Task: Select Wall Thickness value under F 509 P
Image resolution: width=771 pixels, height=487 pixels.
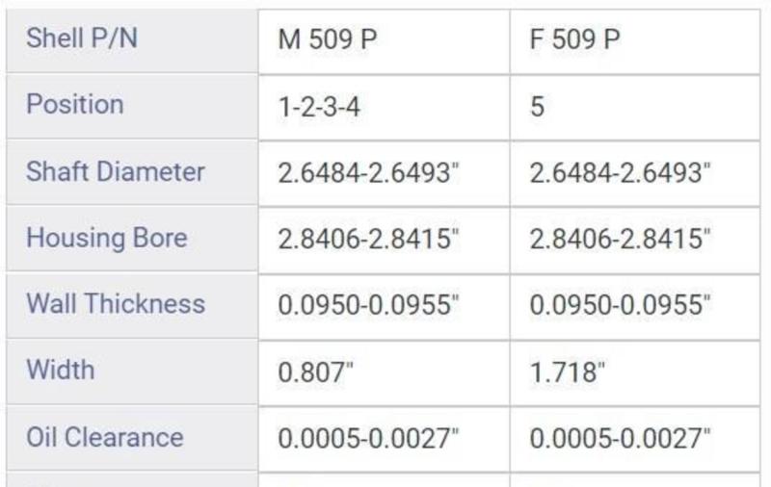Action: click(620, 305)
